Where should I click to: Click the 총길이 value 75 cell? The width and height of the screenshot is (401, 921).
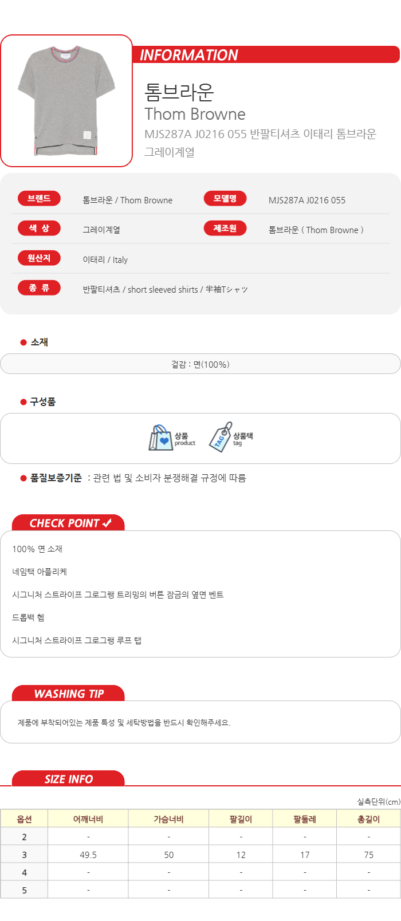click(368, 855)
